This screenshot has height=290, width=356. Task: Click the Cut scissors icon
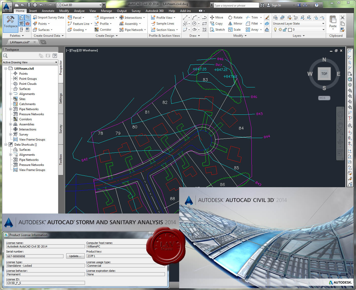coord(343,17)
